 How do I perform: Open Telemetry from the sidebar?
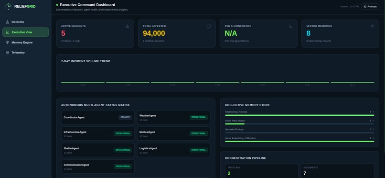(25, 52)
